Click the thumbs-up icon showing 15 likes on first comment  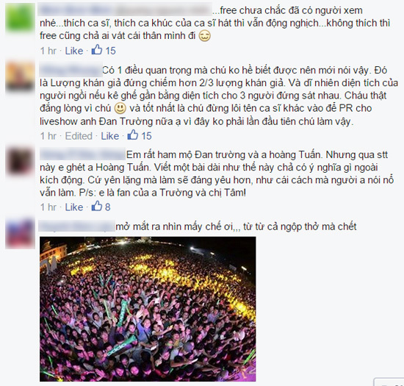point(97,49)
